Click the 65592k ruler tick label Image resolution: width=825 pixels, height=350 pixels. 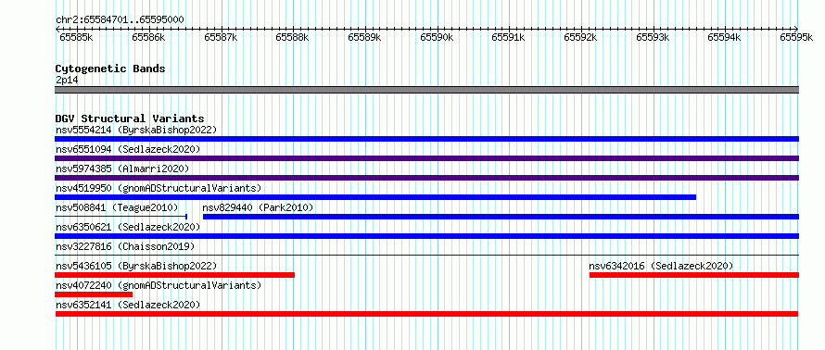[581, 37]
